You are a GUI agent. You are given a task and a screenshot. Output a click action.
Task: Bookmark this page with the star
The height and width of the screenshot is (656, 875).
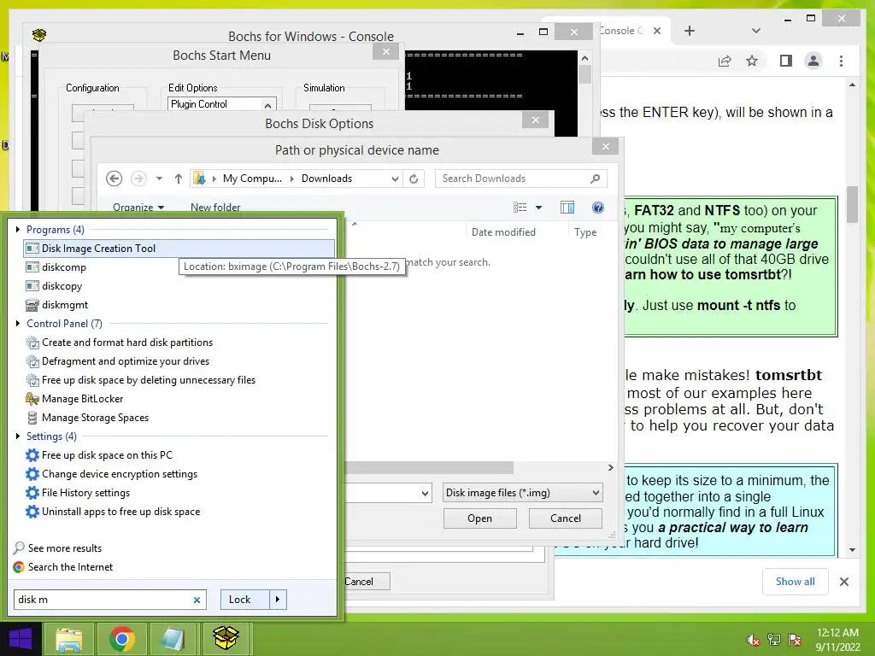pyautogui.click(x=752, y=61)
